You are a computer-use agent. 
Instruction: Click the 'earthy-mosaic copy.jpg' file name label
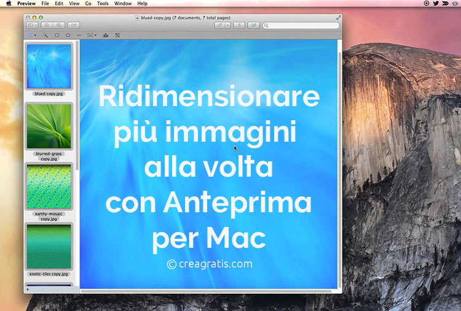[x=49, y=217]
